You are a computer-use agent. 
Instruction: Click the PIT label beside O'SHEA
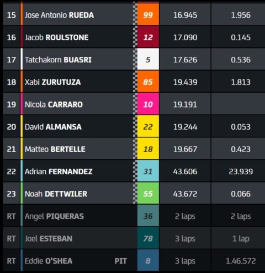click(121, 261)
